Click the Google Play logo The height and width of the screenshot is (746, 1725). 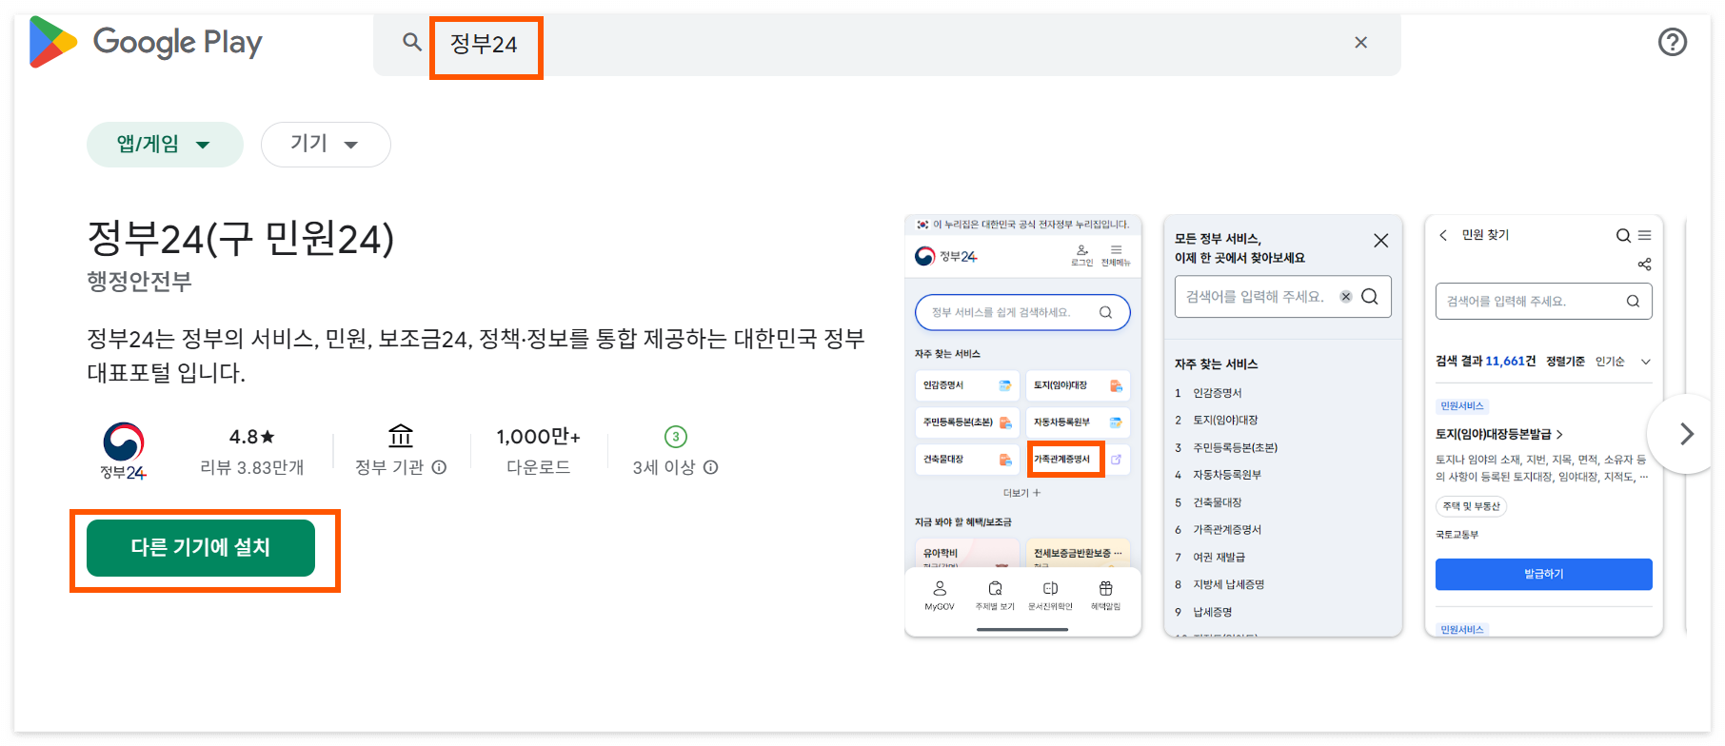tap(146, 42)
